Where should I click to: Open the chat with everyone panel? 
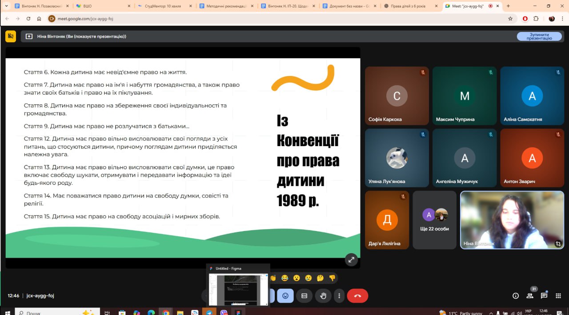pos(544,295)
